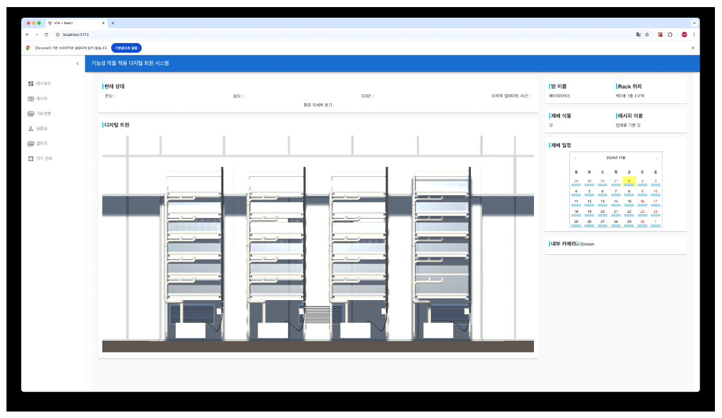The width and height of the screenshot is (722, 418).
Task: Click the translate page icon in address bar
Action: tap(638, 35)
